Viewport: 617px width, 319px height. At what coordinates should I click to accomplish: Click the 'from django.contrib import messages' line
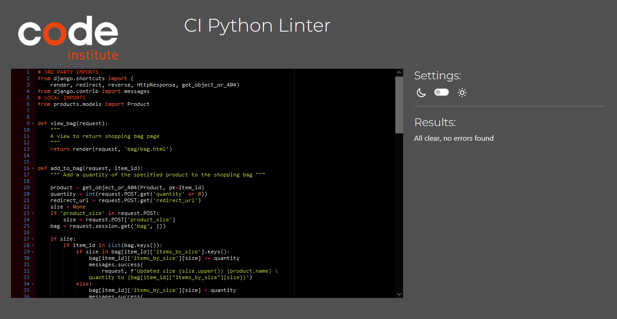click(93, 91)
